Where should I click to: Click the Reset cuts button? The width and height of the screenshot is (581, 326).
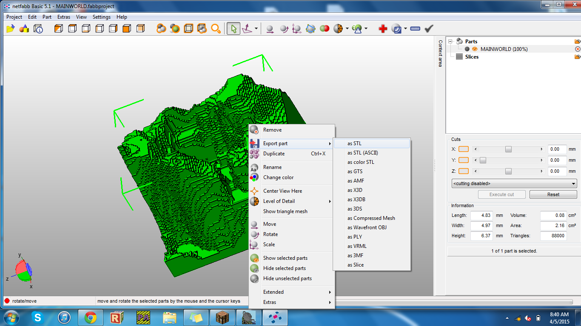point(553,194)
